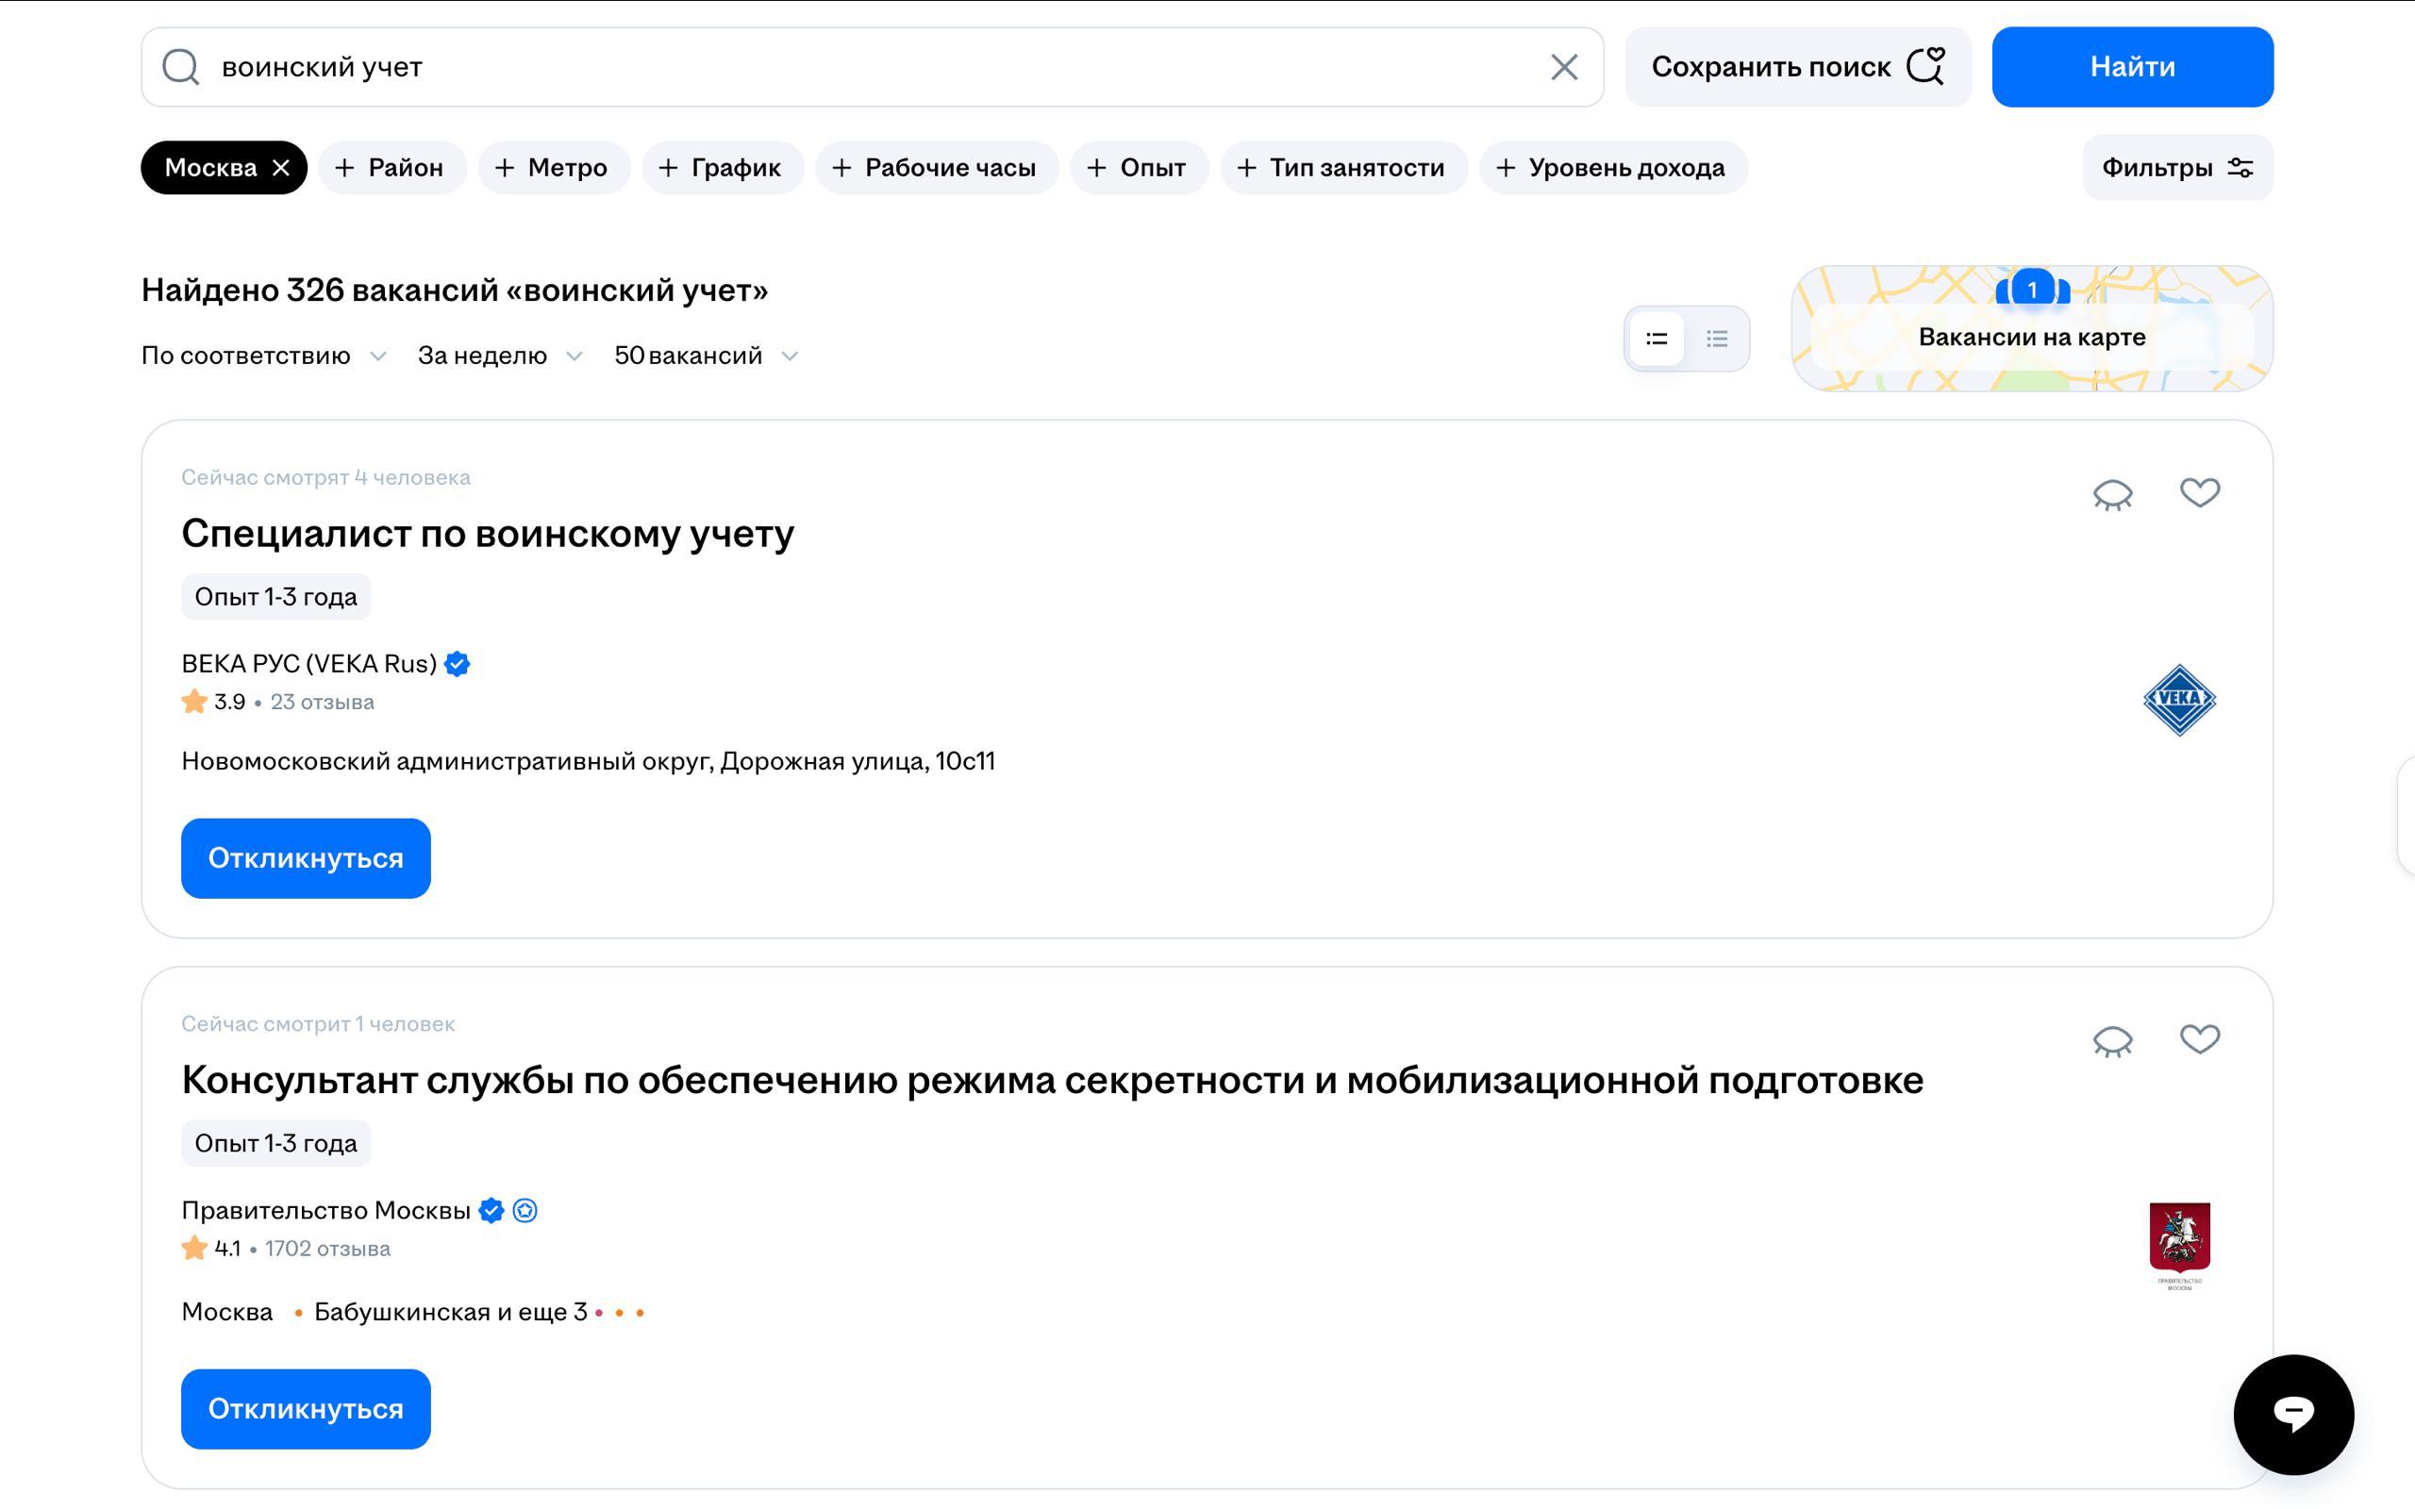Hide the Консультант службы vacancy with eye icon
The height and width of the screenshot is (1509, 2415).
click(x=2112, y=1041)
